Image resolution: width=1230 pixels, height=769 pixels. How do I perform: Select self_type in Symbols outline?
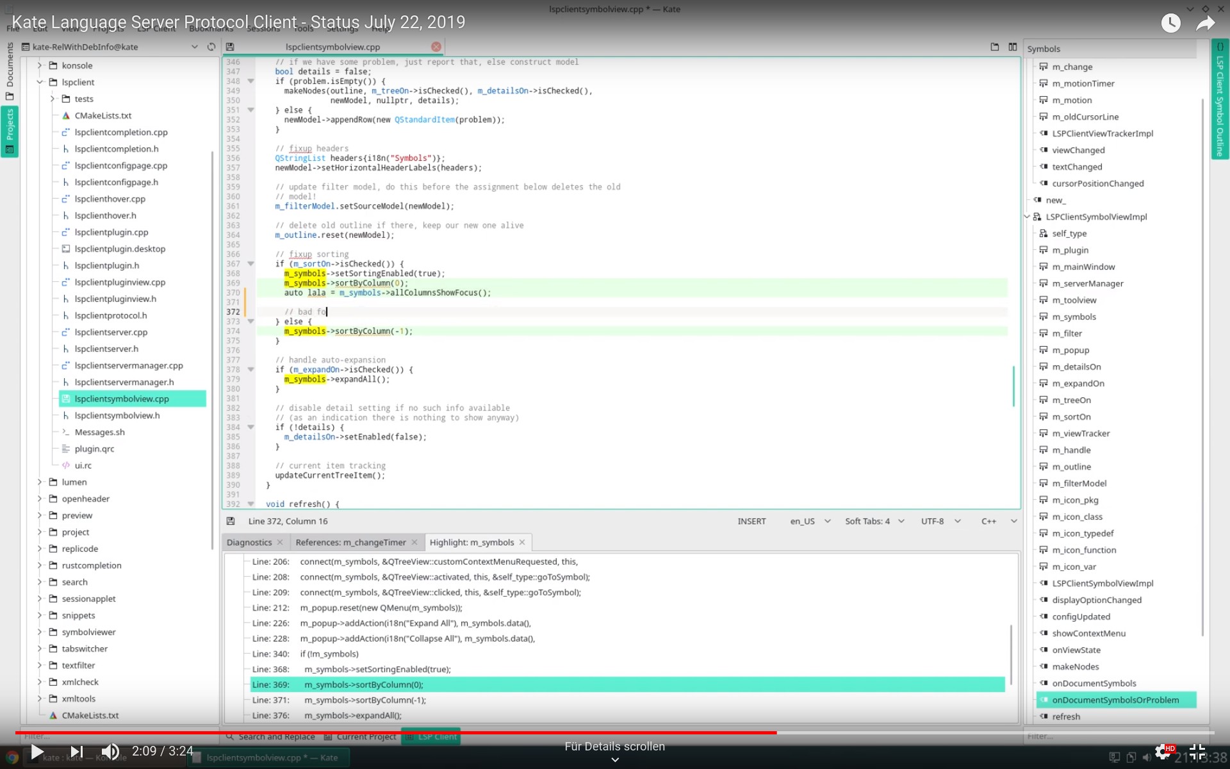[x=1069, y=233]
